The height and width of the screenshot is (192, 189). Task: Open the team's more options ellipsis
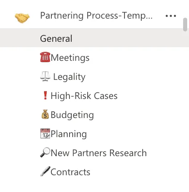[171, 16]
